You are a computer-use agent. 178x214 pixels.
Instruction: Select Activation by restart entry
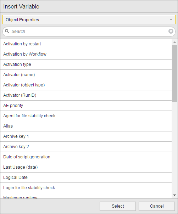point(86,44)
